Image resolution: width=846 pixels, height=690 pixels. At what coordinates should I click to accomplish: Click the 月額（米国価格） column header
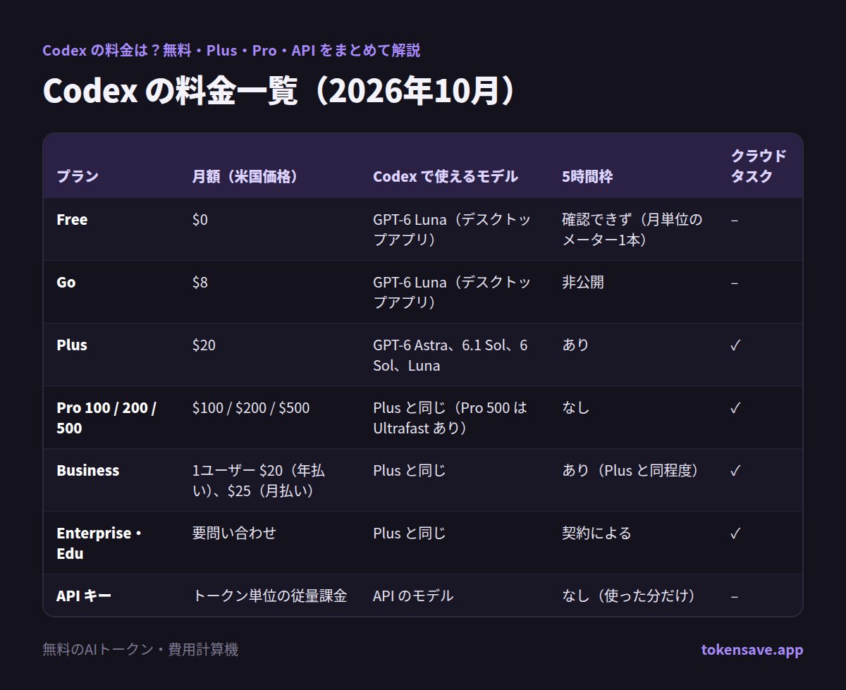pyautogui.click(x=245, y=177)
